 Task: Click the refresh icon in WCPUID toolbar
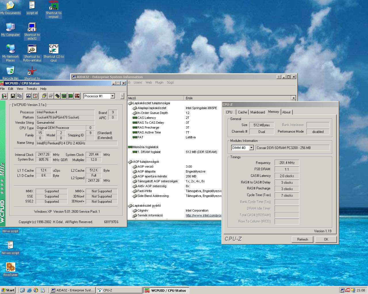click(35, 96)
